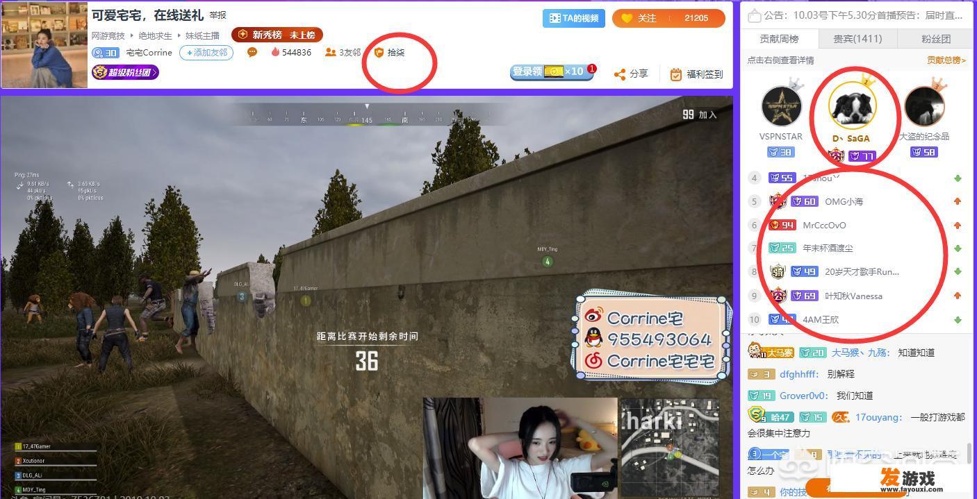The image size is (977, 499).
Task: Click the in-stream minimap
Action: click(x=669, y=447)
